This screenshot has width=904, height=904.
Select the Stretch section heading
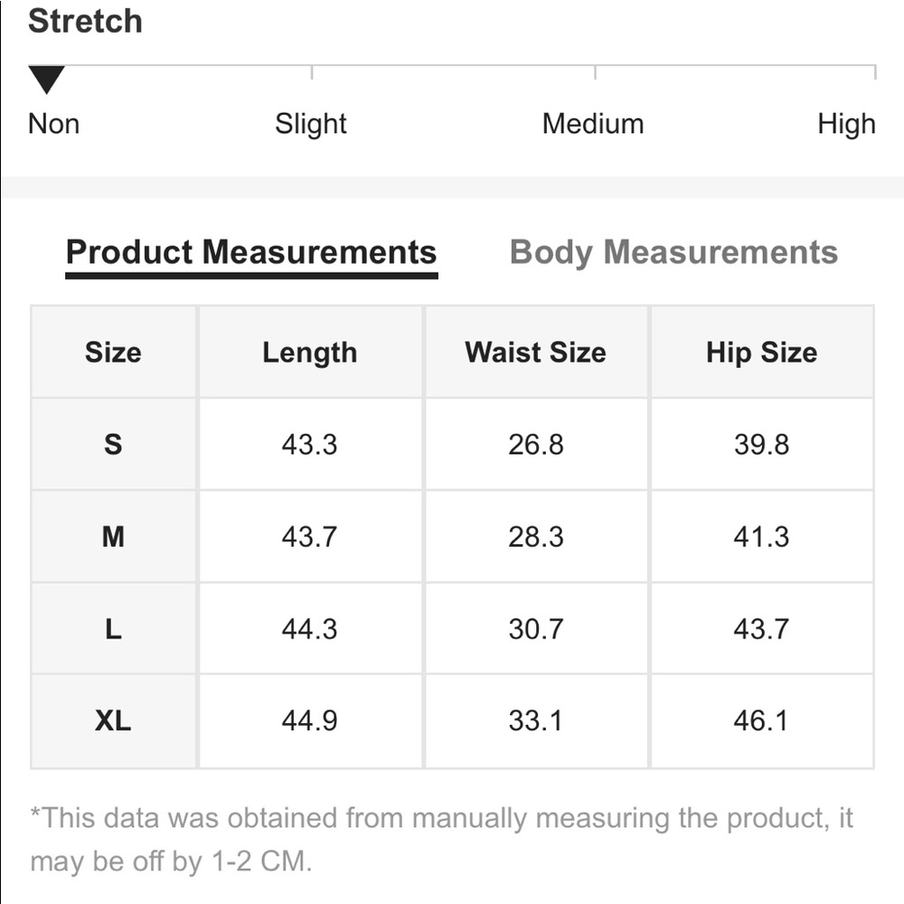(85, 21)
